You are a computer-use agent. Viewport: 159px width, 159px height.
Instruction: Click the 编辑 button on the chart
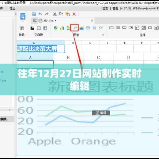[101, 113]
